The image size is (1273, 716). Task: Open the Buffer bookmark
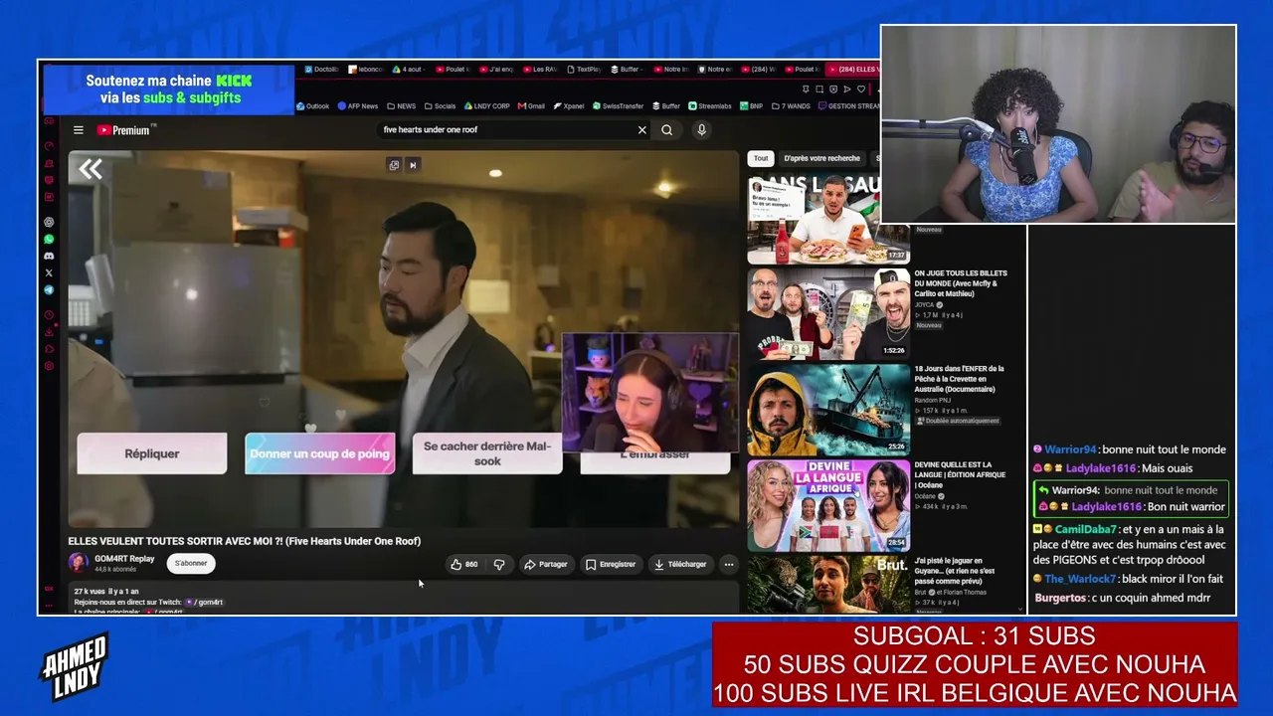click(x=666, y=106)
